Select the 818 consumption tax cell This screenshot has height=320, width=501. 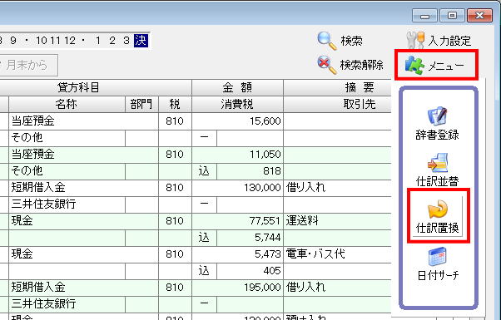[250, 171]
